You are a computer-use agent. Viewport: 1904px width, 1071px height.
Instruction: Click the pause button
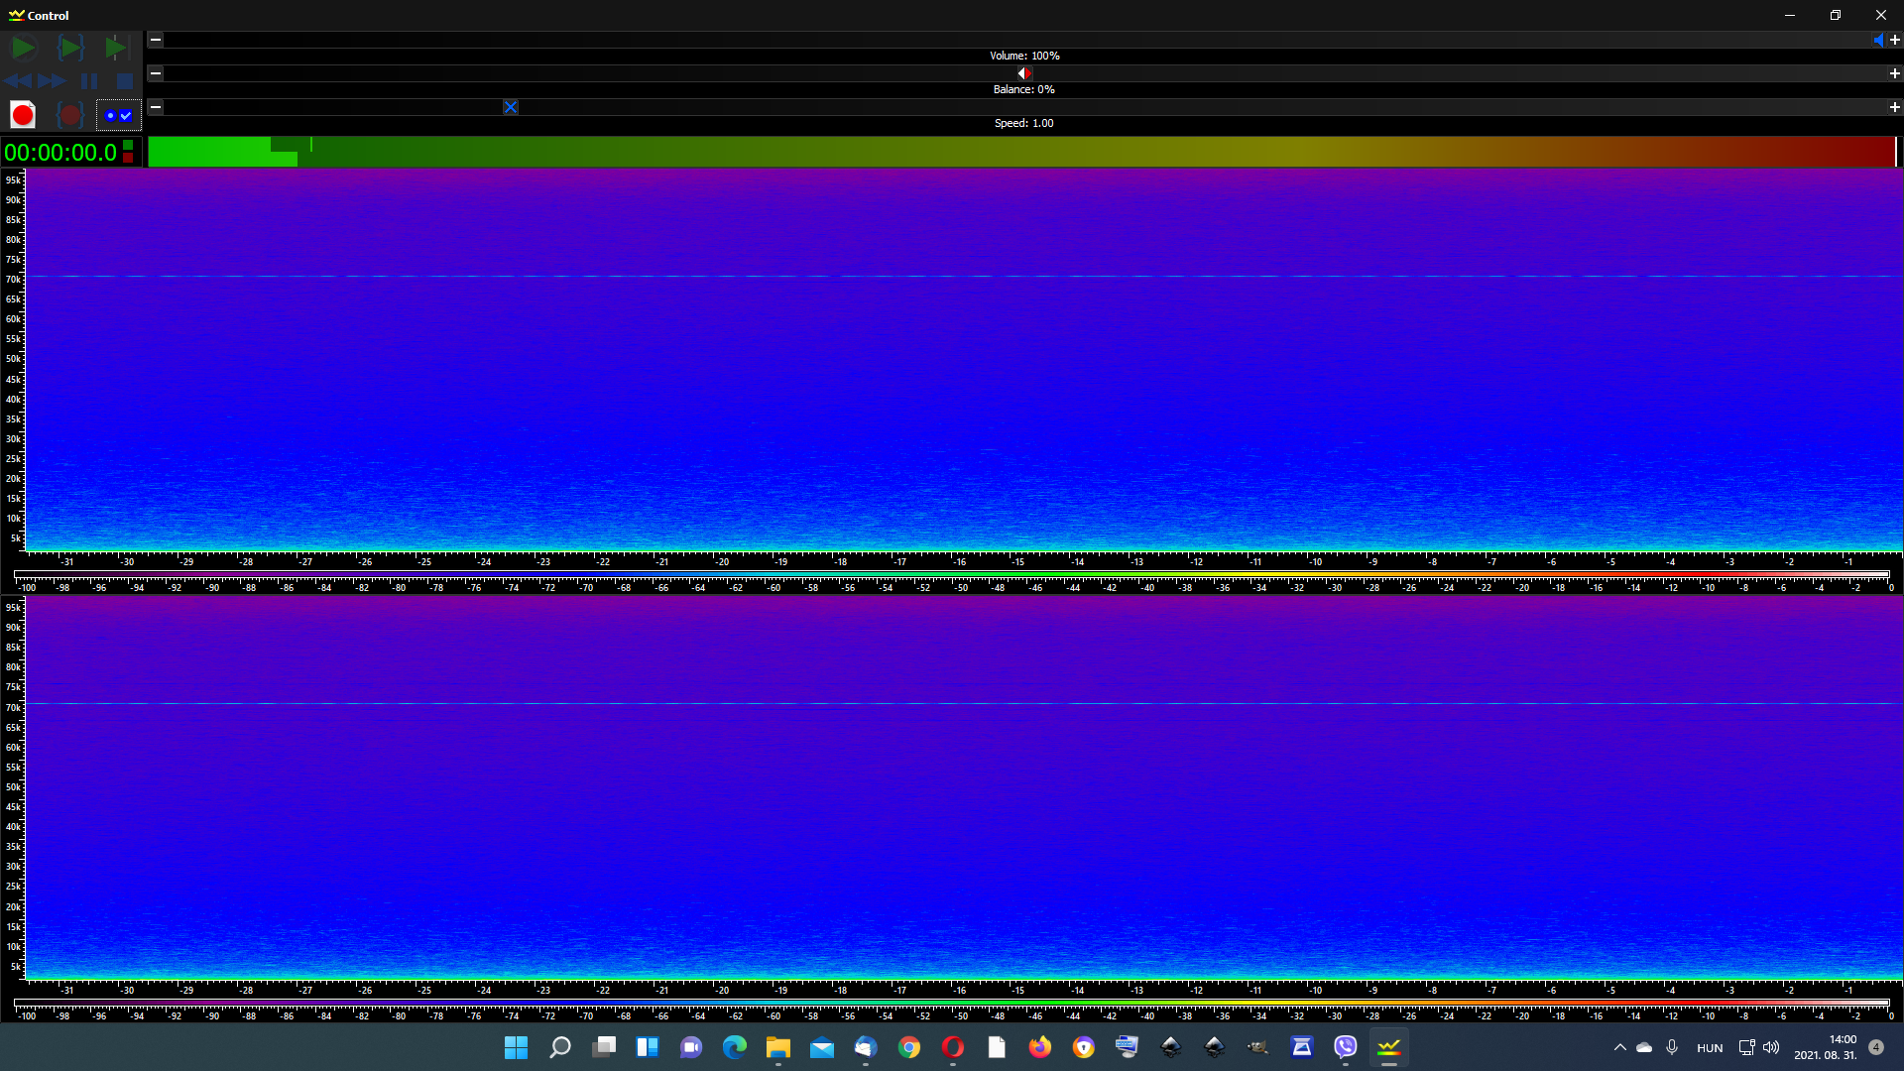[x=89, y=81]
